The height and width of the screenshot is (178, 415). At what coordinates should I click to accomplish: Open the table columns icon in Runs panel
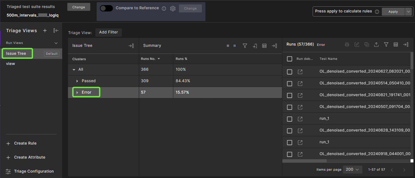tap(396, 45)
